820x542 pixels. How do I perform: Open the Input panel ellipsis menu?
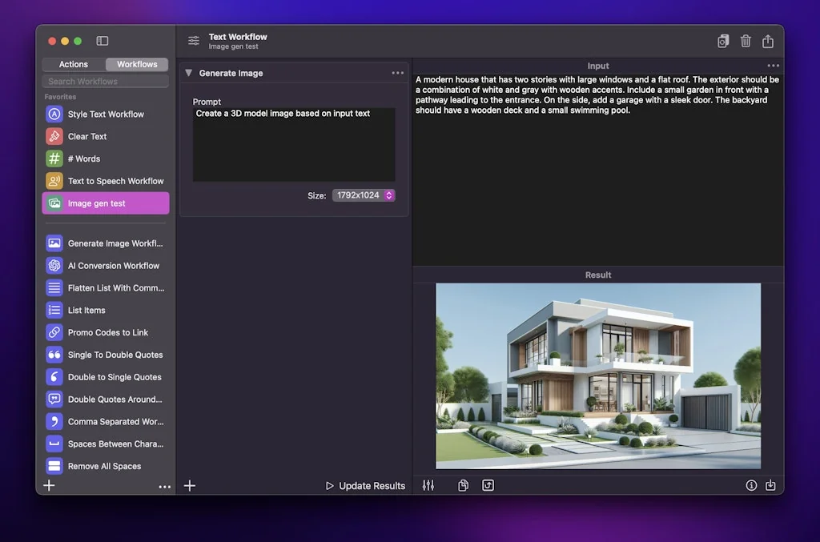[773, 66]
